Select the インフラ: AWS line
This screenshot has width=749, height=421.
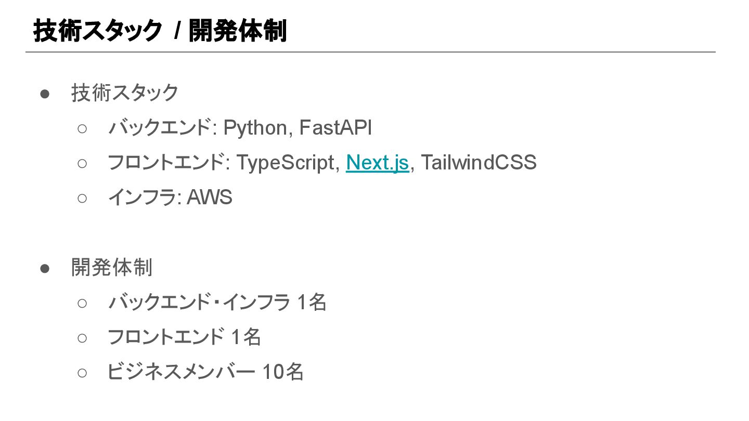[170, 198]
